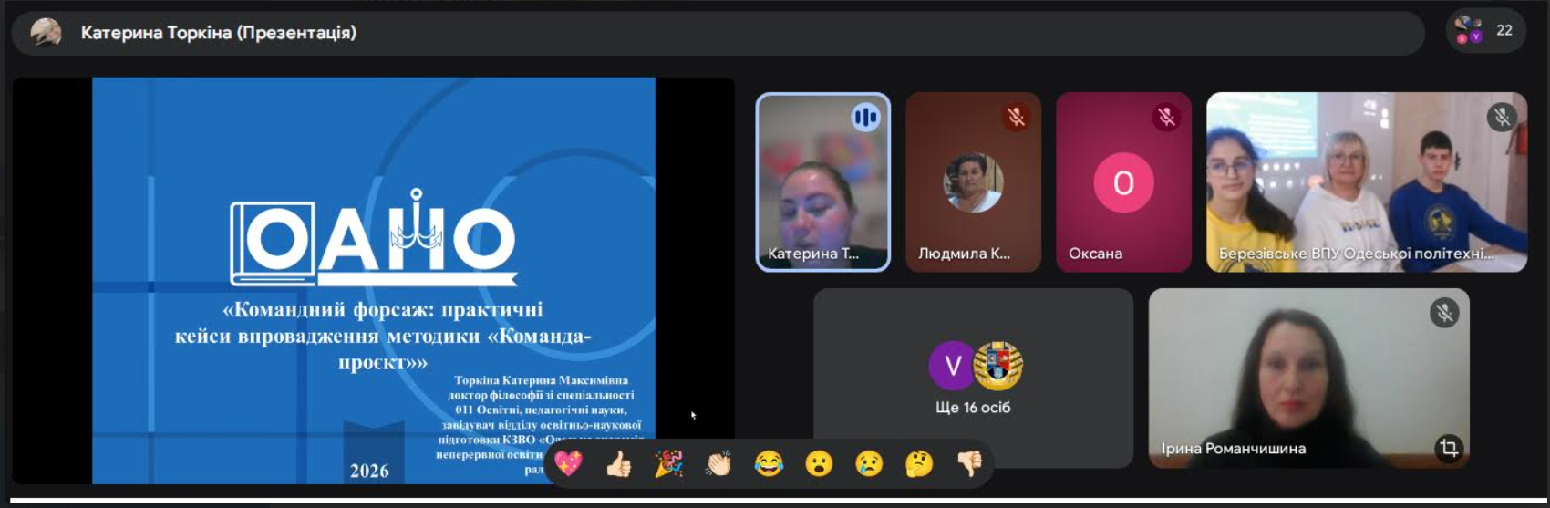1550x508 pixels.
Task: Send the clapping hands reaction
Action: (718, 464)
